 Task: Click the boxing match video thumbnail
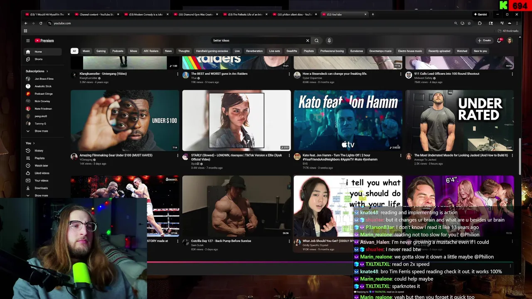click(125, 206)
